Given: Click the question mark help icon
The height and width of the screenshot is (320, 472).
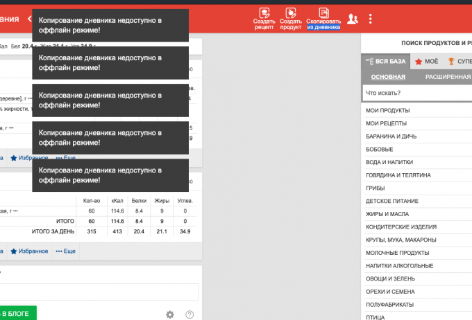Looking at the screenshot, I should 189,314.
